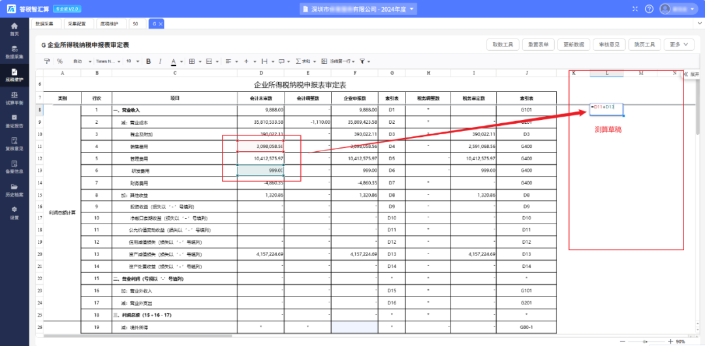The width and height of the screenshot is (705, 346).
Task: Click the formula cell containing =D11+D13
Action: 606,108
